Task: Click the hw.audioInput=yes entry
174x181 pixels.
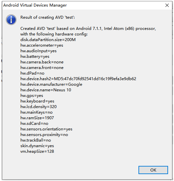Action: pos(38,51)
